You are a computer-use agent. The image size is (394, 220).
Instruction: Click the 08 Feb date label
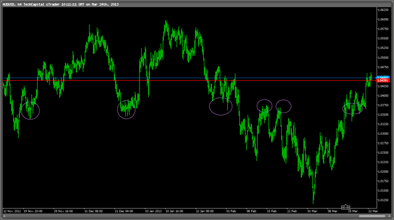(251, 211)
